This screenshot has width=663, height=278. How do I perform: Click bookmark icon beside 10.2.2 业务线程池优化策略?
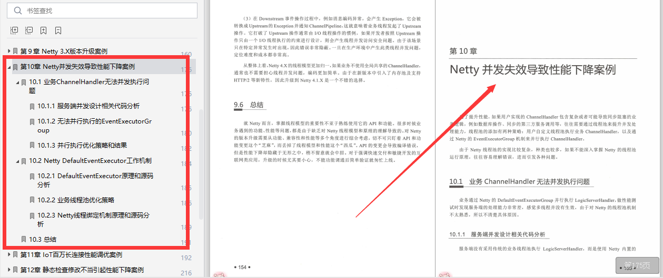(32, 200)
